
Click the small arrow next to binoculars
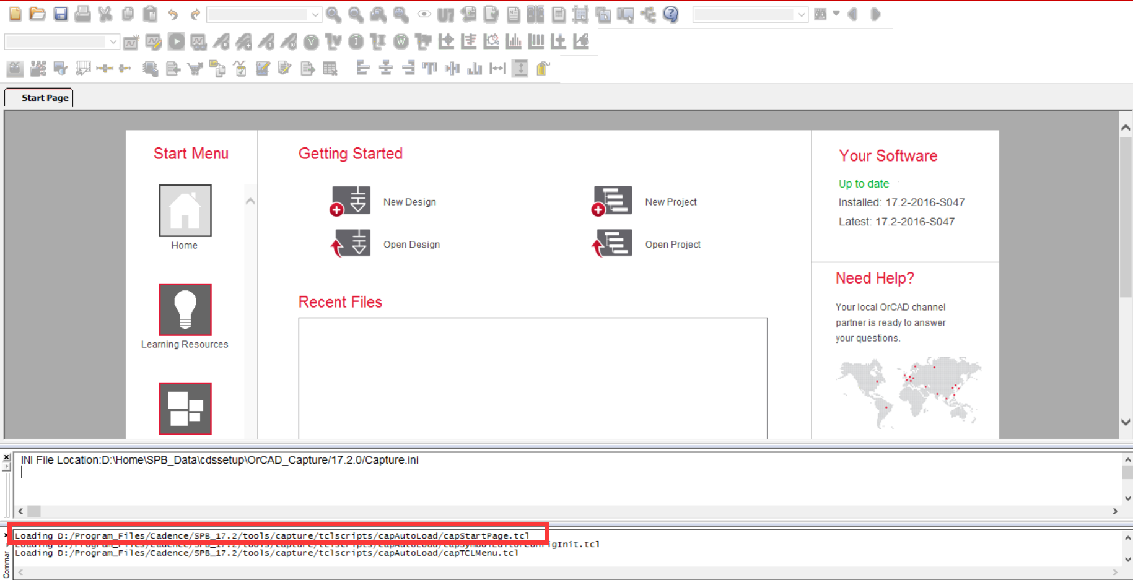[x=836, y=14]
